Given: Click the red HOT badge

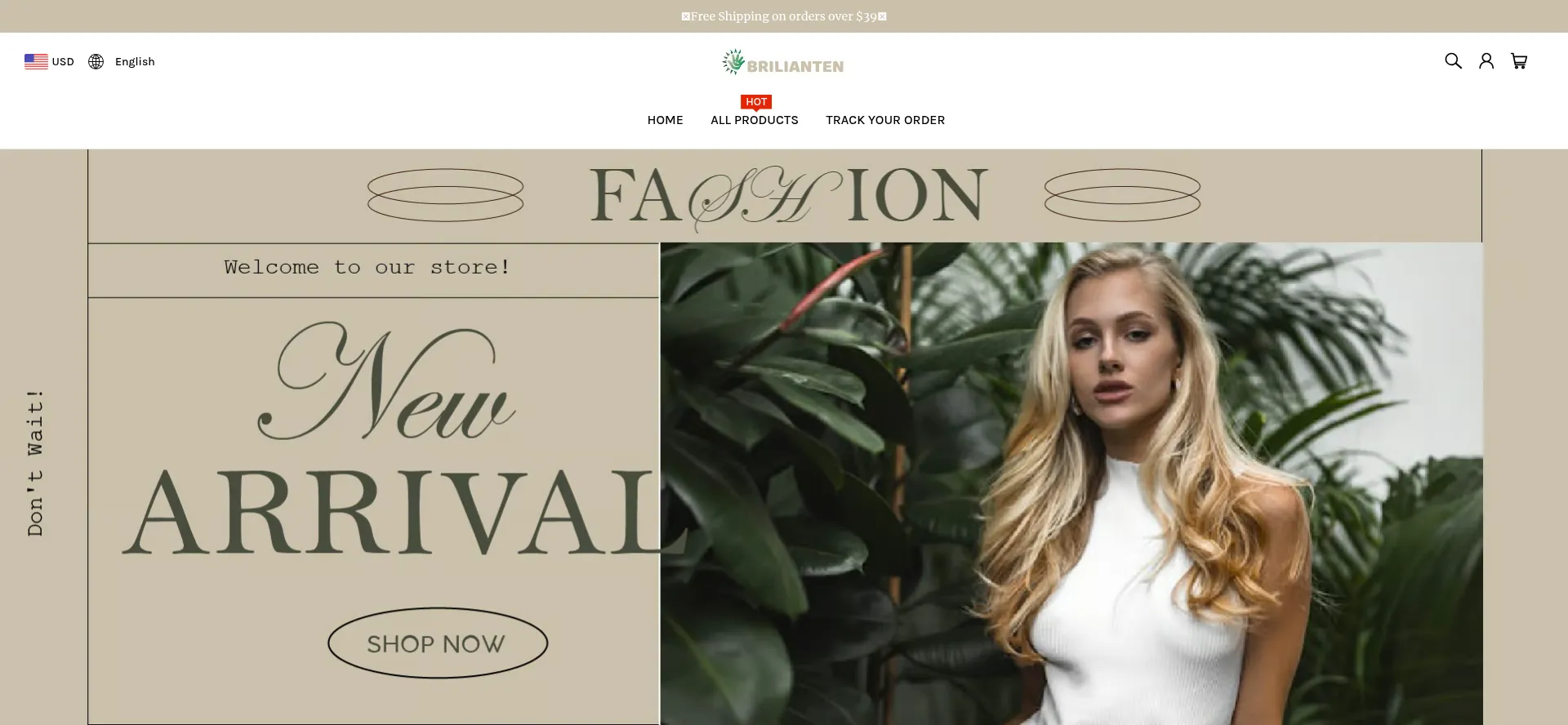Looking at the screenshot, I should [x=756, y=102].
